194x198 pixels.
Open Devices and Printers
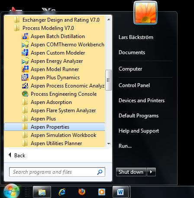point(142,101)
